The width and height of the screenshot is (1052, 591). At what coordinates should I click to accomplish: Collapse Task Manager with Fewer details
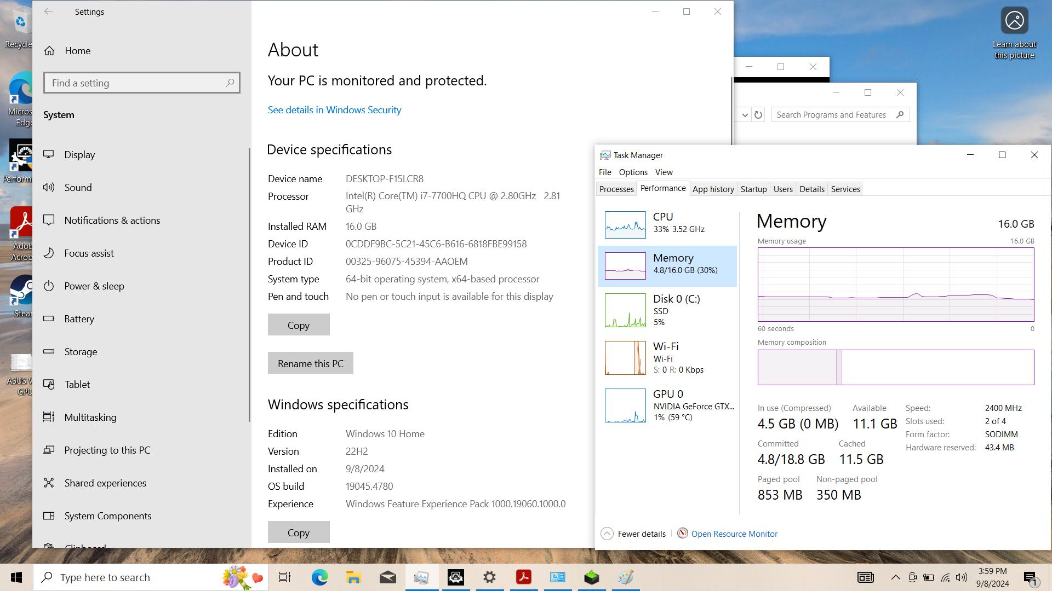coord(633,534)
